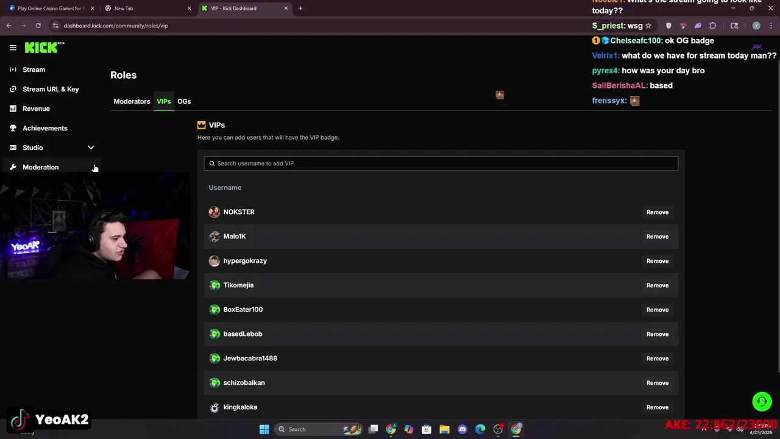The width and height of the screenshot is (780, 439).
Task: Click the shield extension icon
Action: click(x=668, y=26)
